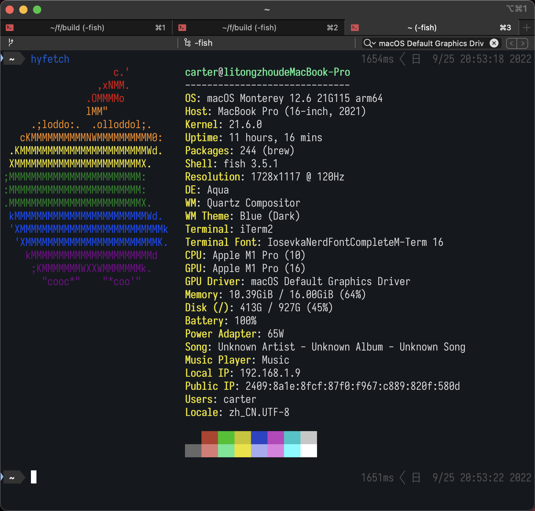Click the Packages: 244 (brew) line
The height and width of the screenshot is (511, 535).
240,150
